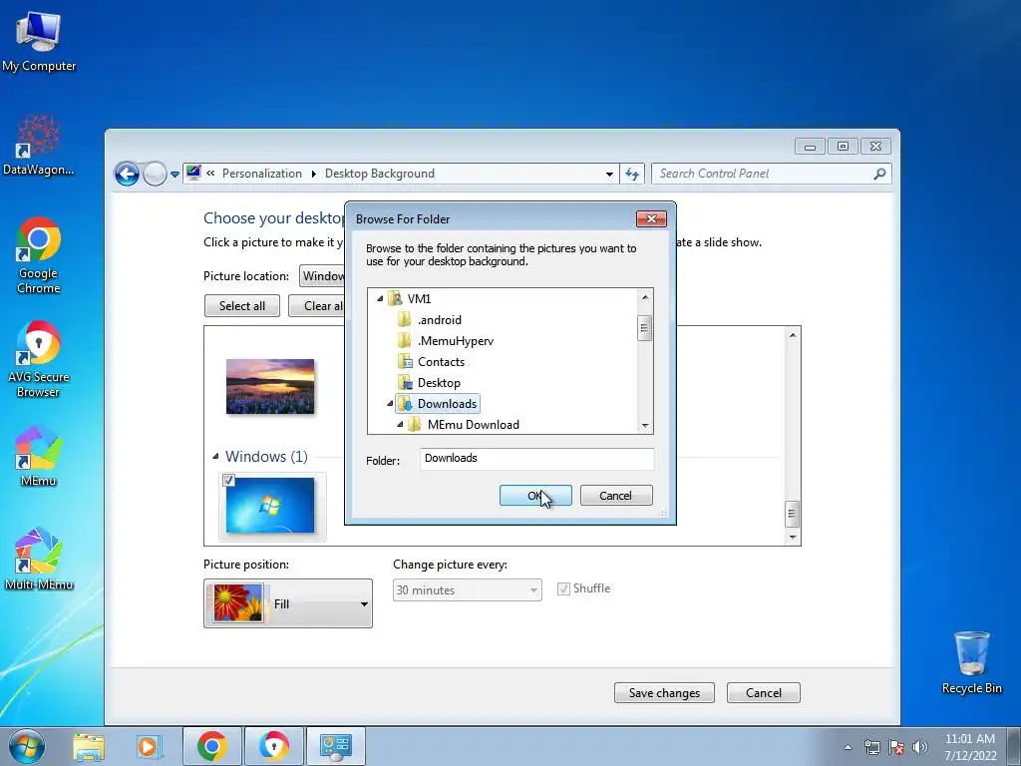Click Desktop Background breadcrumb item

[380, 174]
